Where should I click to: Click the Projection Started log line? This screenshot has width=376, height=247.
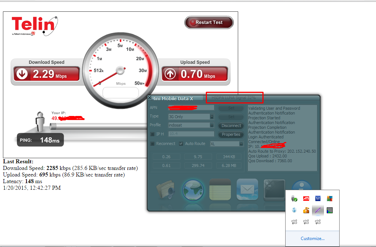264,118
